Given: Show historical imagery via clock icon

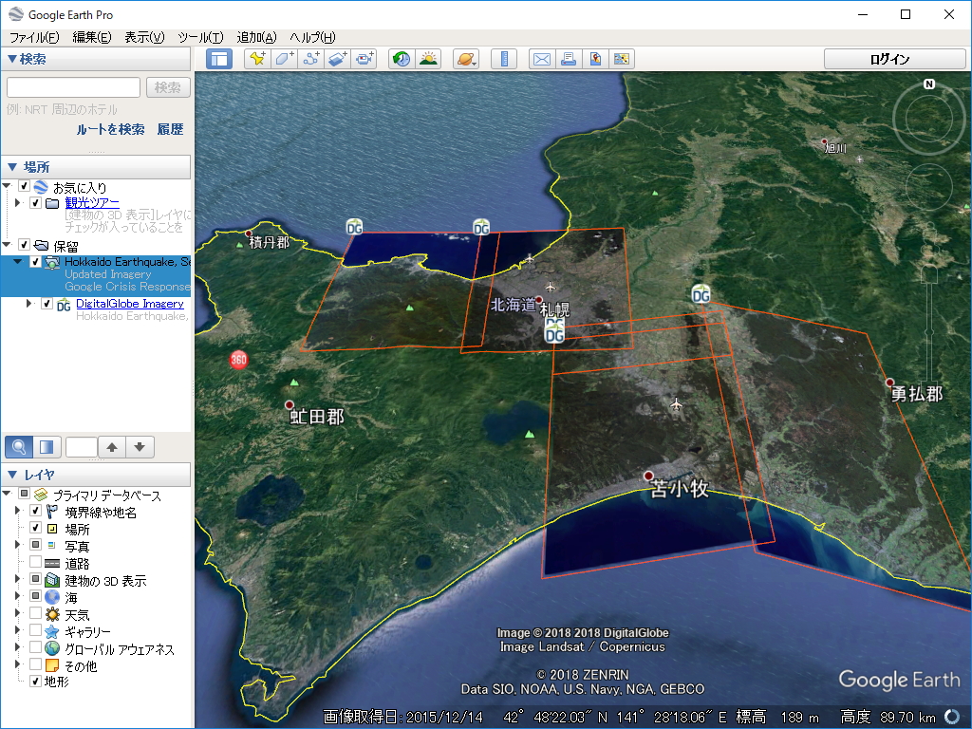Looking at the screenshot, I should pyautogui.click(x=400, y=58).
